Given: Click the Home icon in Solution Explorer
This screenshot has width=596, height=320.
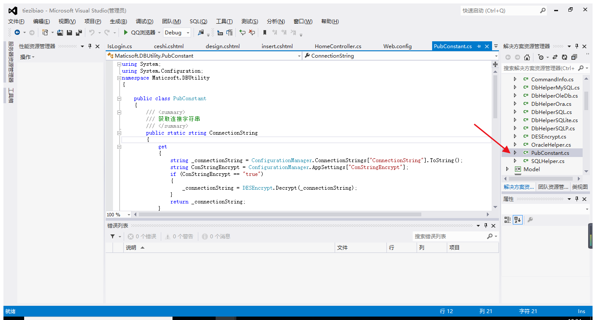Looking at the screenshot, I should (527, 57).
